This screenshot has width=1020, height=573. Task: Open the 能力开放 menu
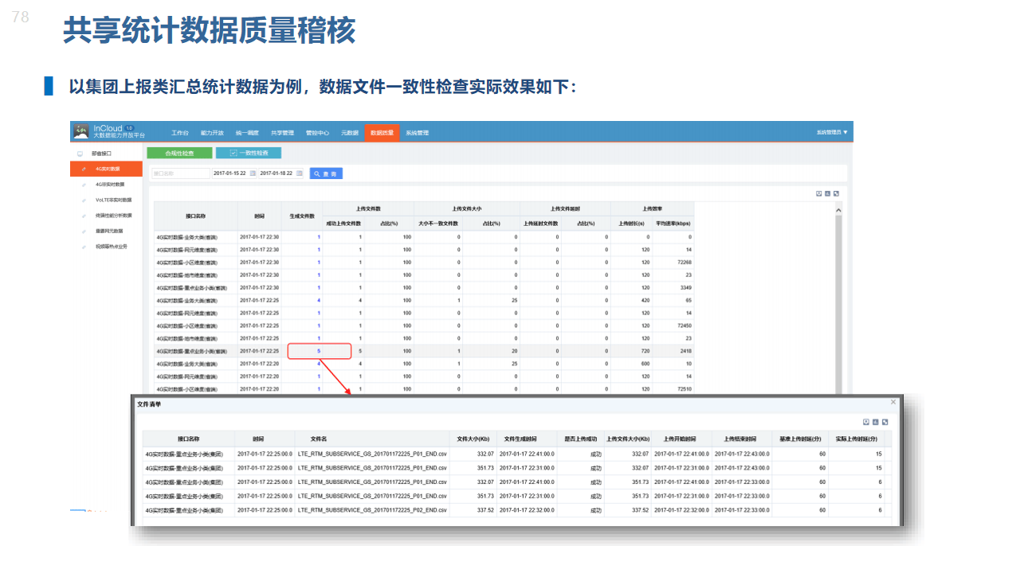[x=212, y=132]
